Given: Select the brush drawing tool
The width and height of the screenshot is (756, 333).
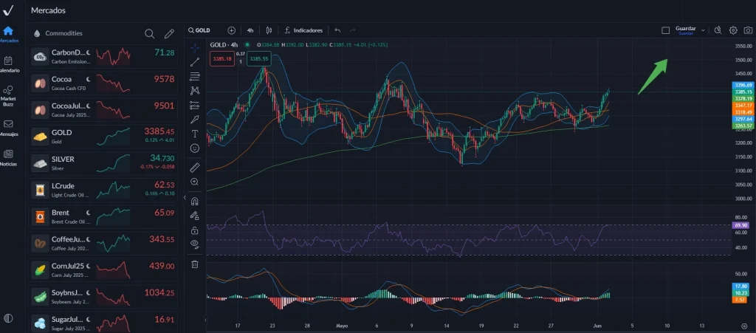Looking at the screenshot, I should [x=195, y=119].
